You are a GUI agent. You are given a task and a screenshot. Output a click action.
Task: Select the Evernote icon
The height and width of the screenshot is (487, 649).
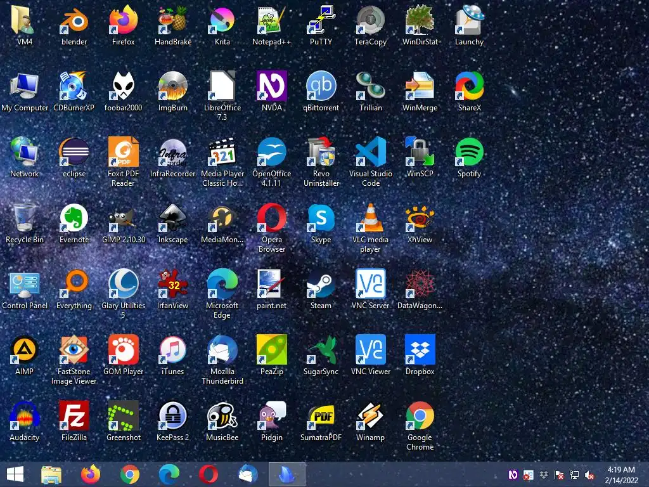74,218
